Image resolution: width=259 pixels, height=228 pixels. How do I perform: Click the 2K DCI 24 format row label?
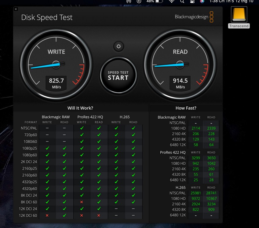coord(29,162)
